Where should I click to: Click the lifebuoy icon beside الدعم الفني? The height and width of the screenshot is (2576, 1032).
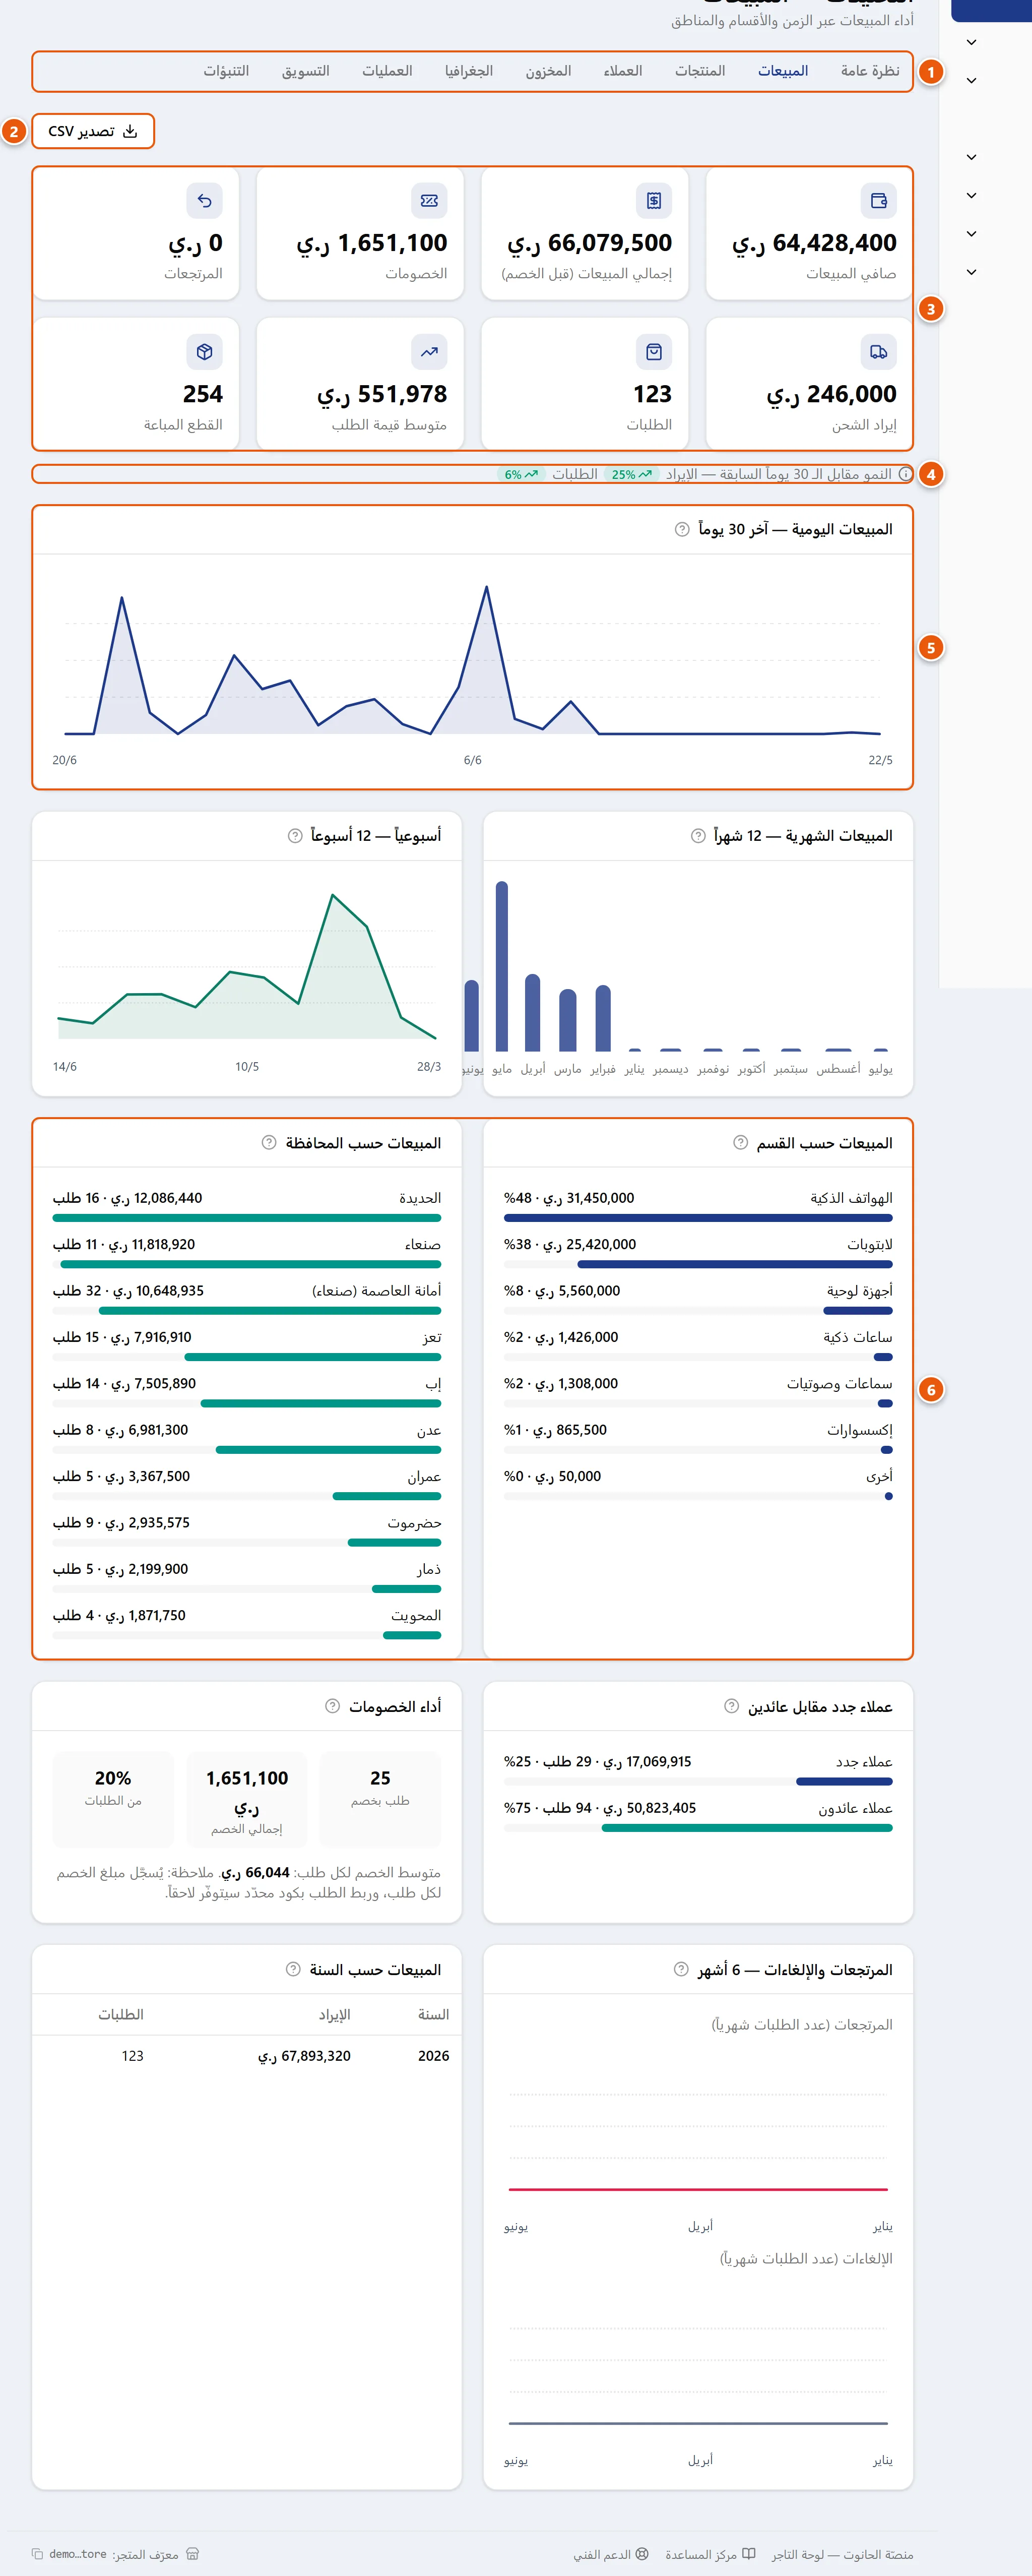642,2553
